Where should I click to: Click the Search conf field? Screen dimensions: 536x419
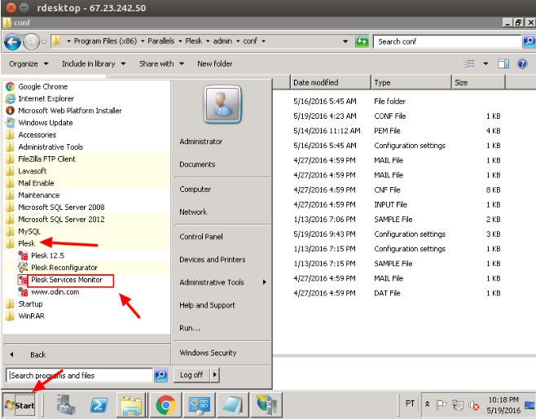pos(446,41)
